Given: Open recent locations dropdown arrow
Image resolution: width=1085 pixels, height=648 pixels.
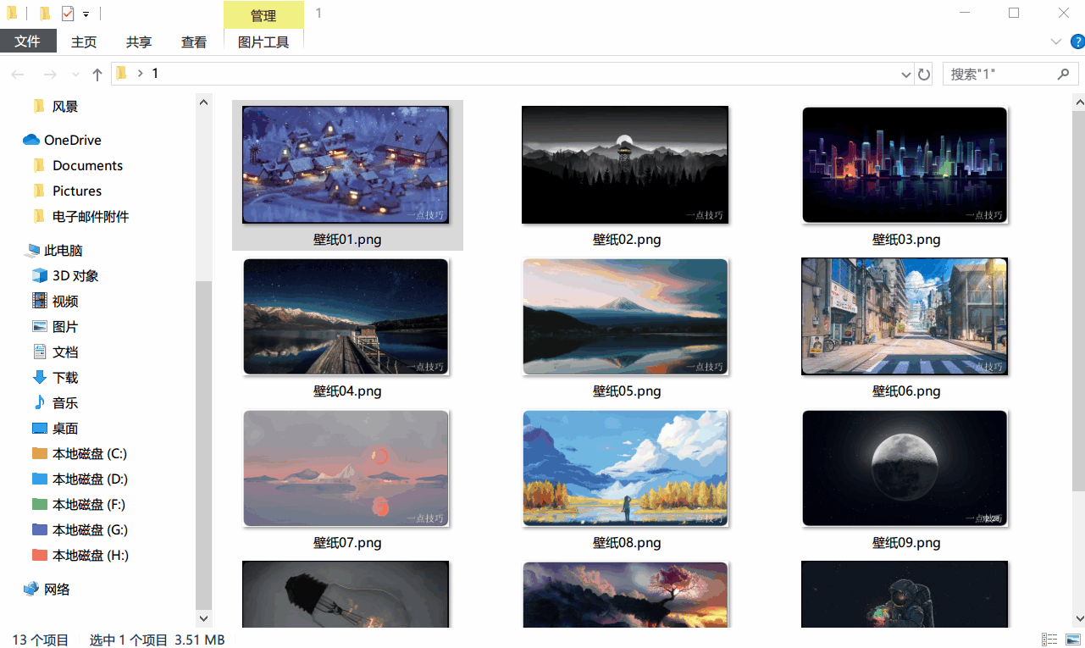Looking at the screenshot, I should point(75,75).
